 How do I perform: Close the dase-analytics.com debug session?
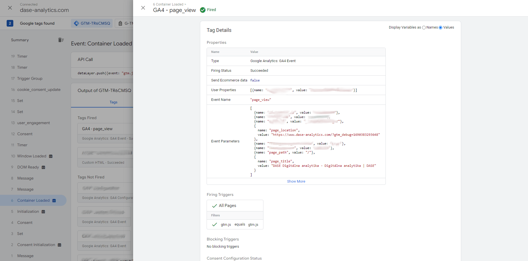(x=10, y=8)
